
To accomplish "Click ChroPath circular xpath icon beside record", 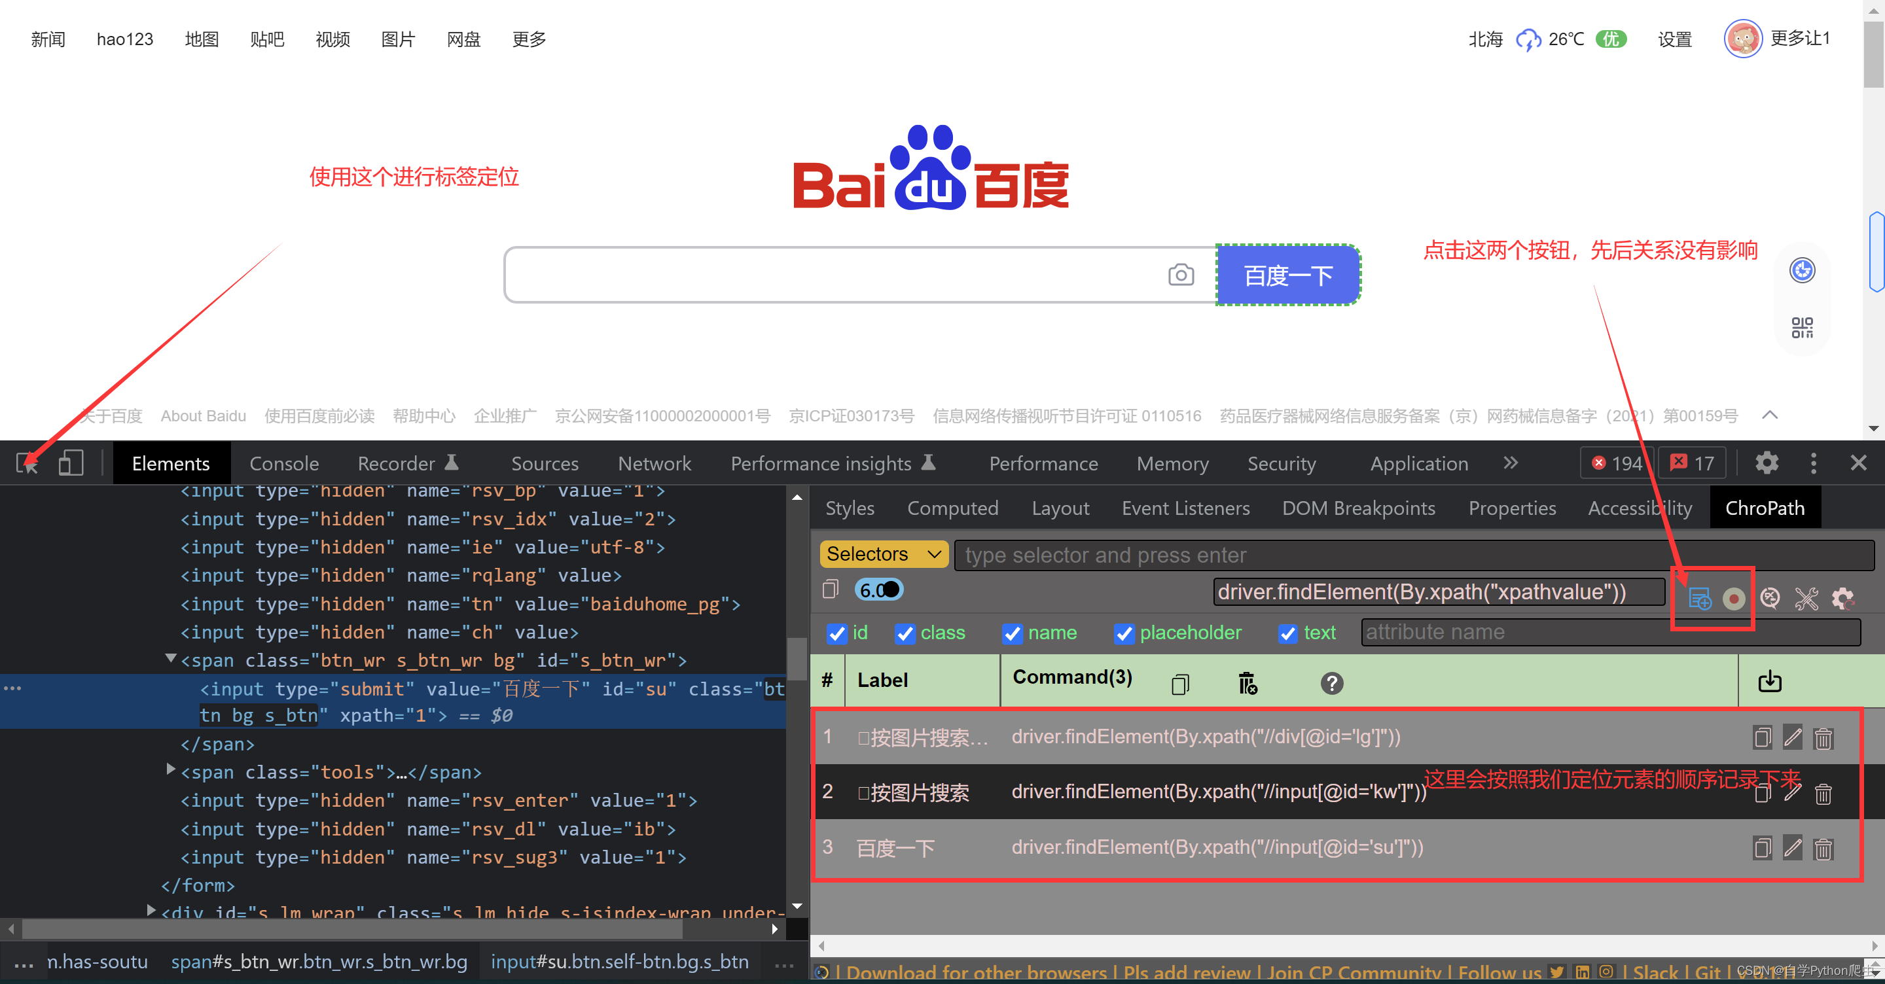I will [1770, 599].
